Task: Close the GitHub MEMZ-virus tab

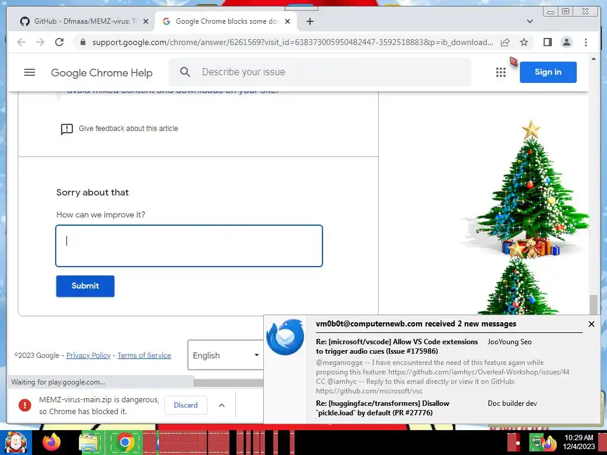Action: pyautogui.click(x=146, y=21)
